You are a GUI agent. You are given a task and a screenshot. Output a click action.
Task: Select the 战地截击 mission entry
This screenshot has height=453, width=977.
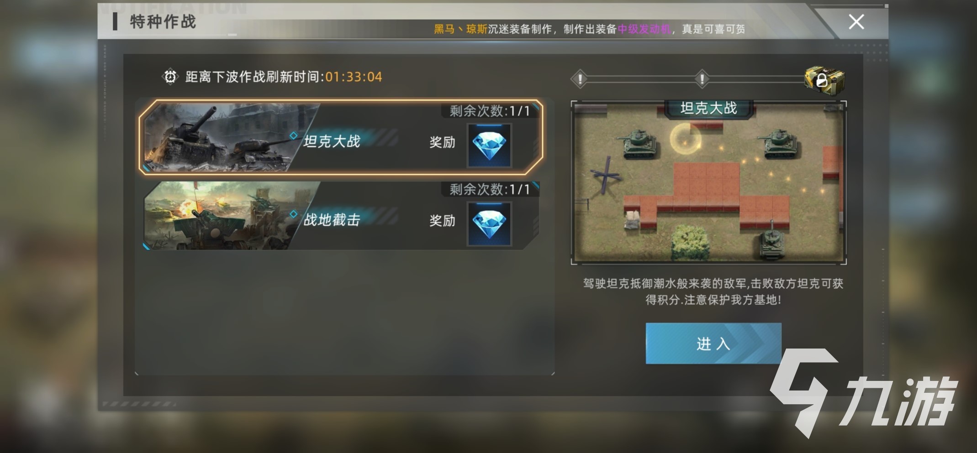point(341,215)
